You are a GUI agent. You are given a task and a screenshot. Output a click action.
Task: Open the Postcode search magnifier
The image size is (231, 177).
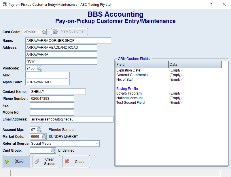point(39,68)
